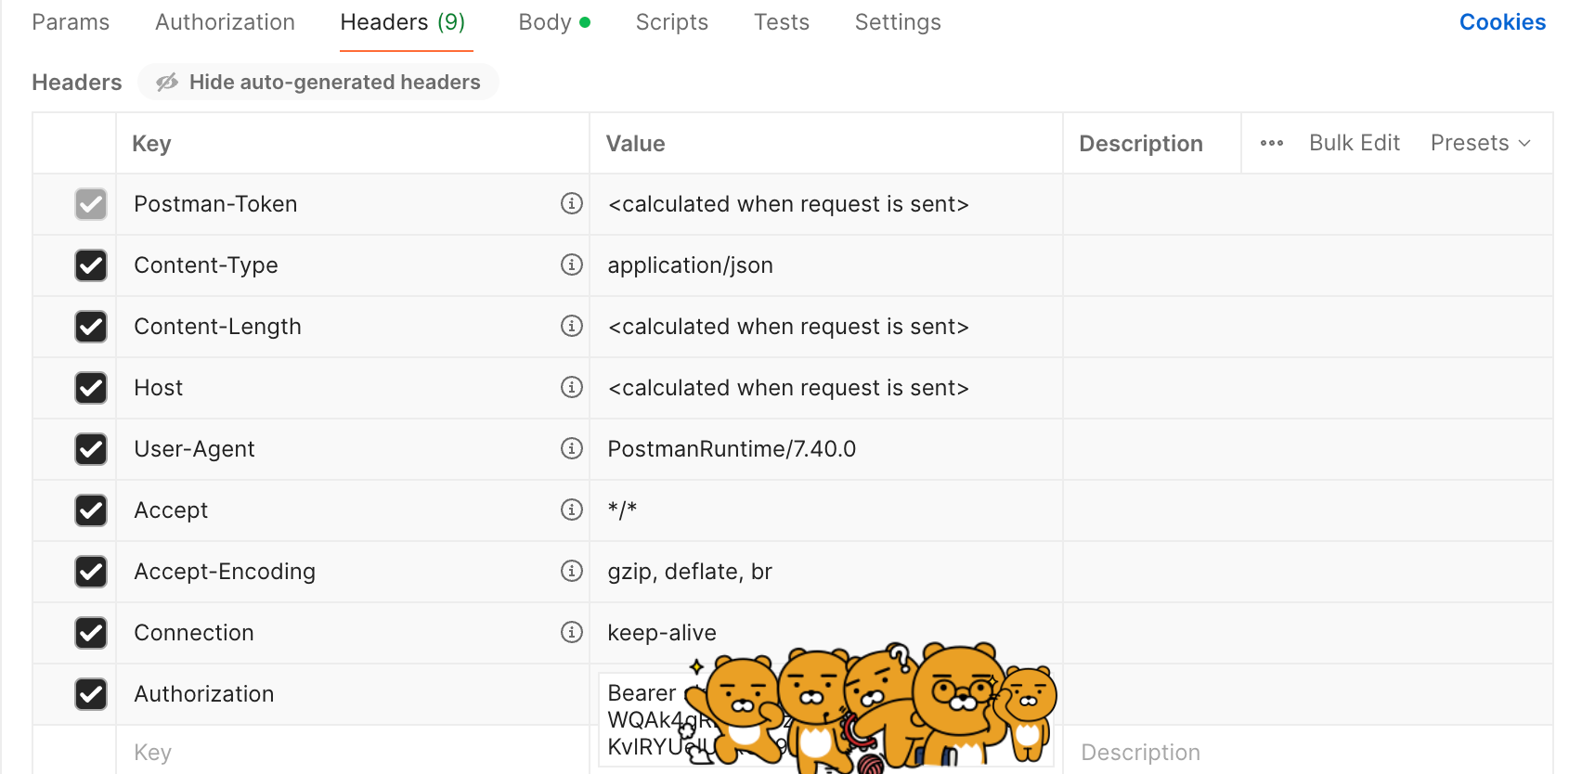Switch to the Params tab
This screenshot has width=1569, height=774.
coord(71,22)
